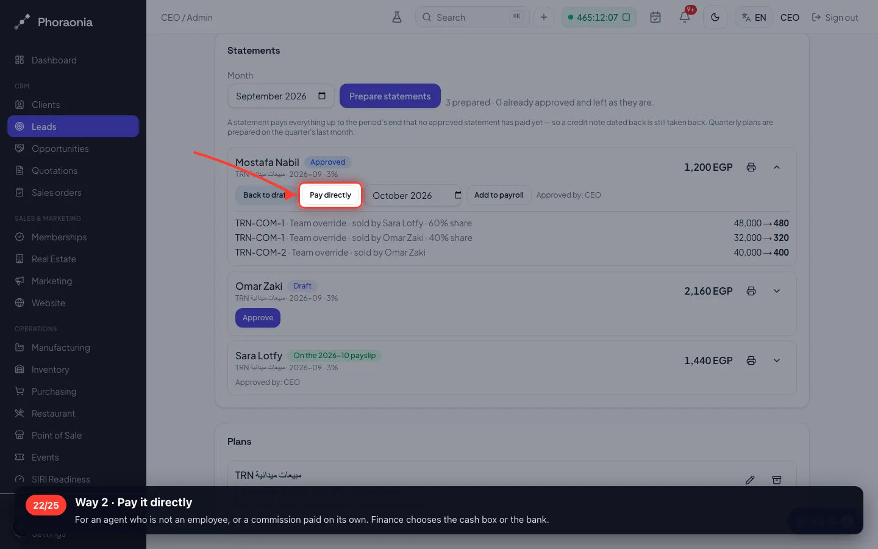Viewport: 878px width, 549px height.
Task: Collapse Mostafa Nabil's statement details
Action: coord(777,167)
